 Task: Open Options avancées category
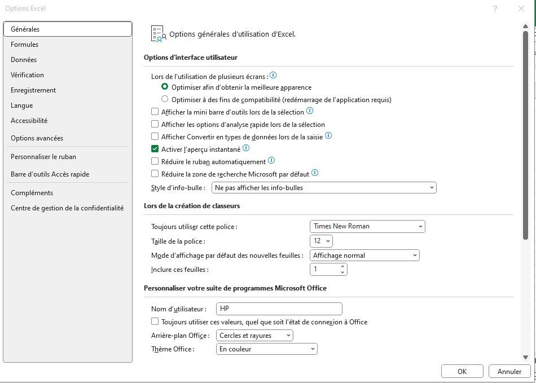point(68,138)
